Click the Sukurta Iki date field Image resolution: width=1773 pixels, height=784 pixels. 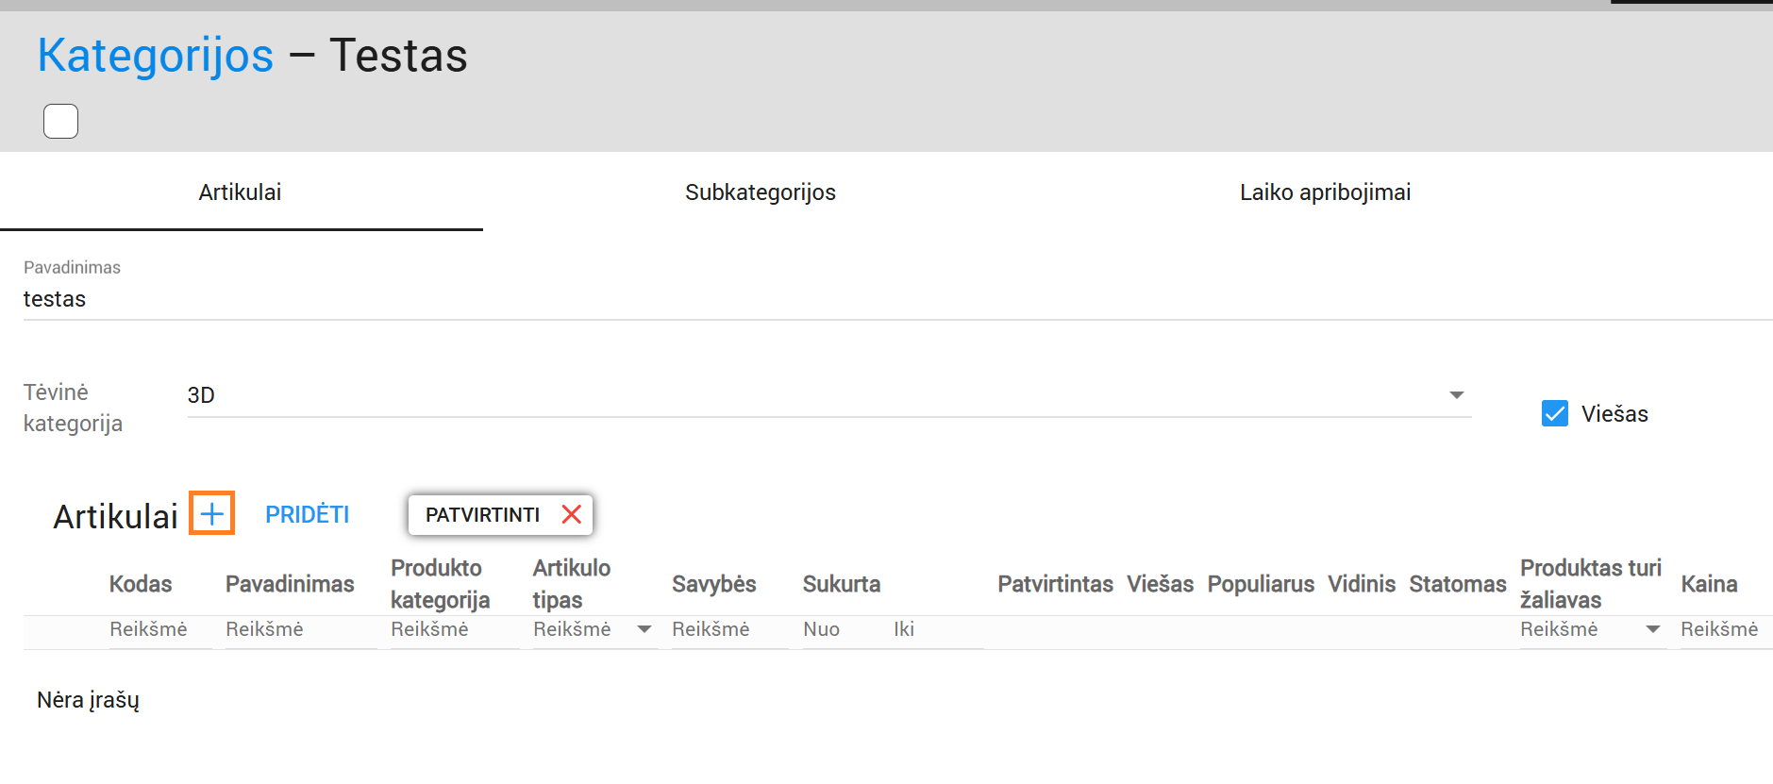point(934,629)
